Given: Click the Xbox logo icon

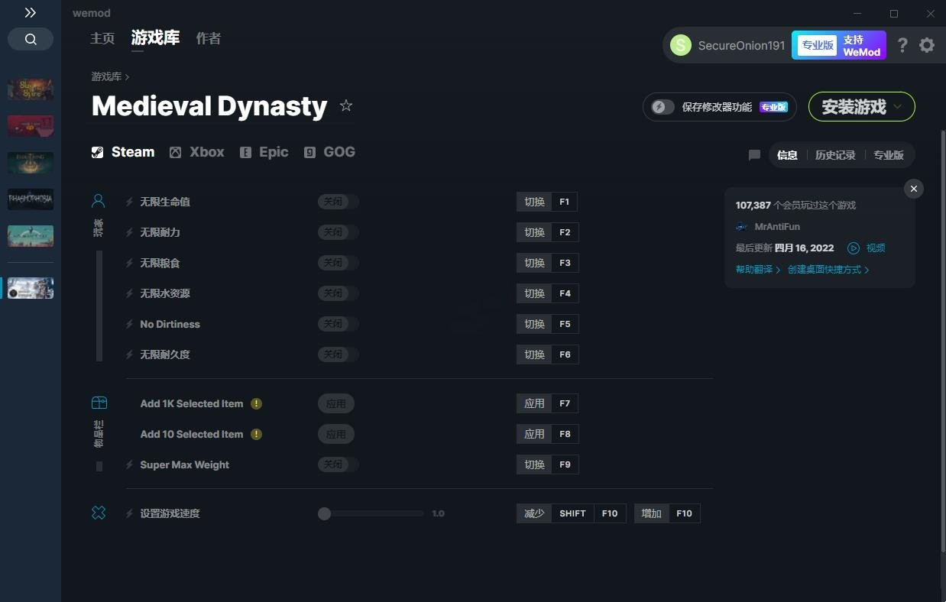Looking at the screenshot, I should coord(175,152).
